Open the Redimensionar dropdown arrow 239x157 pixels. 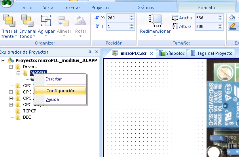(x=155, y=36)
